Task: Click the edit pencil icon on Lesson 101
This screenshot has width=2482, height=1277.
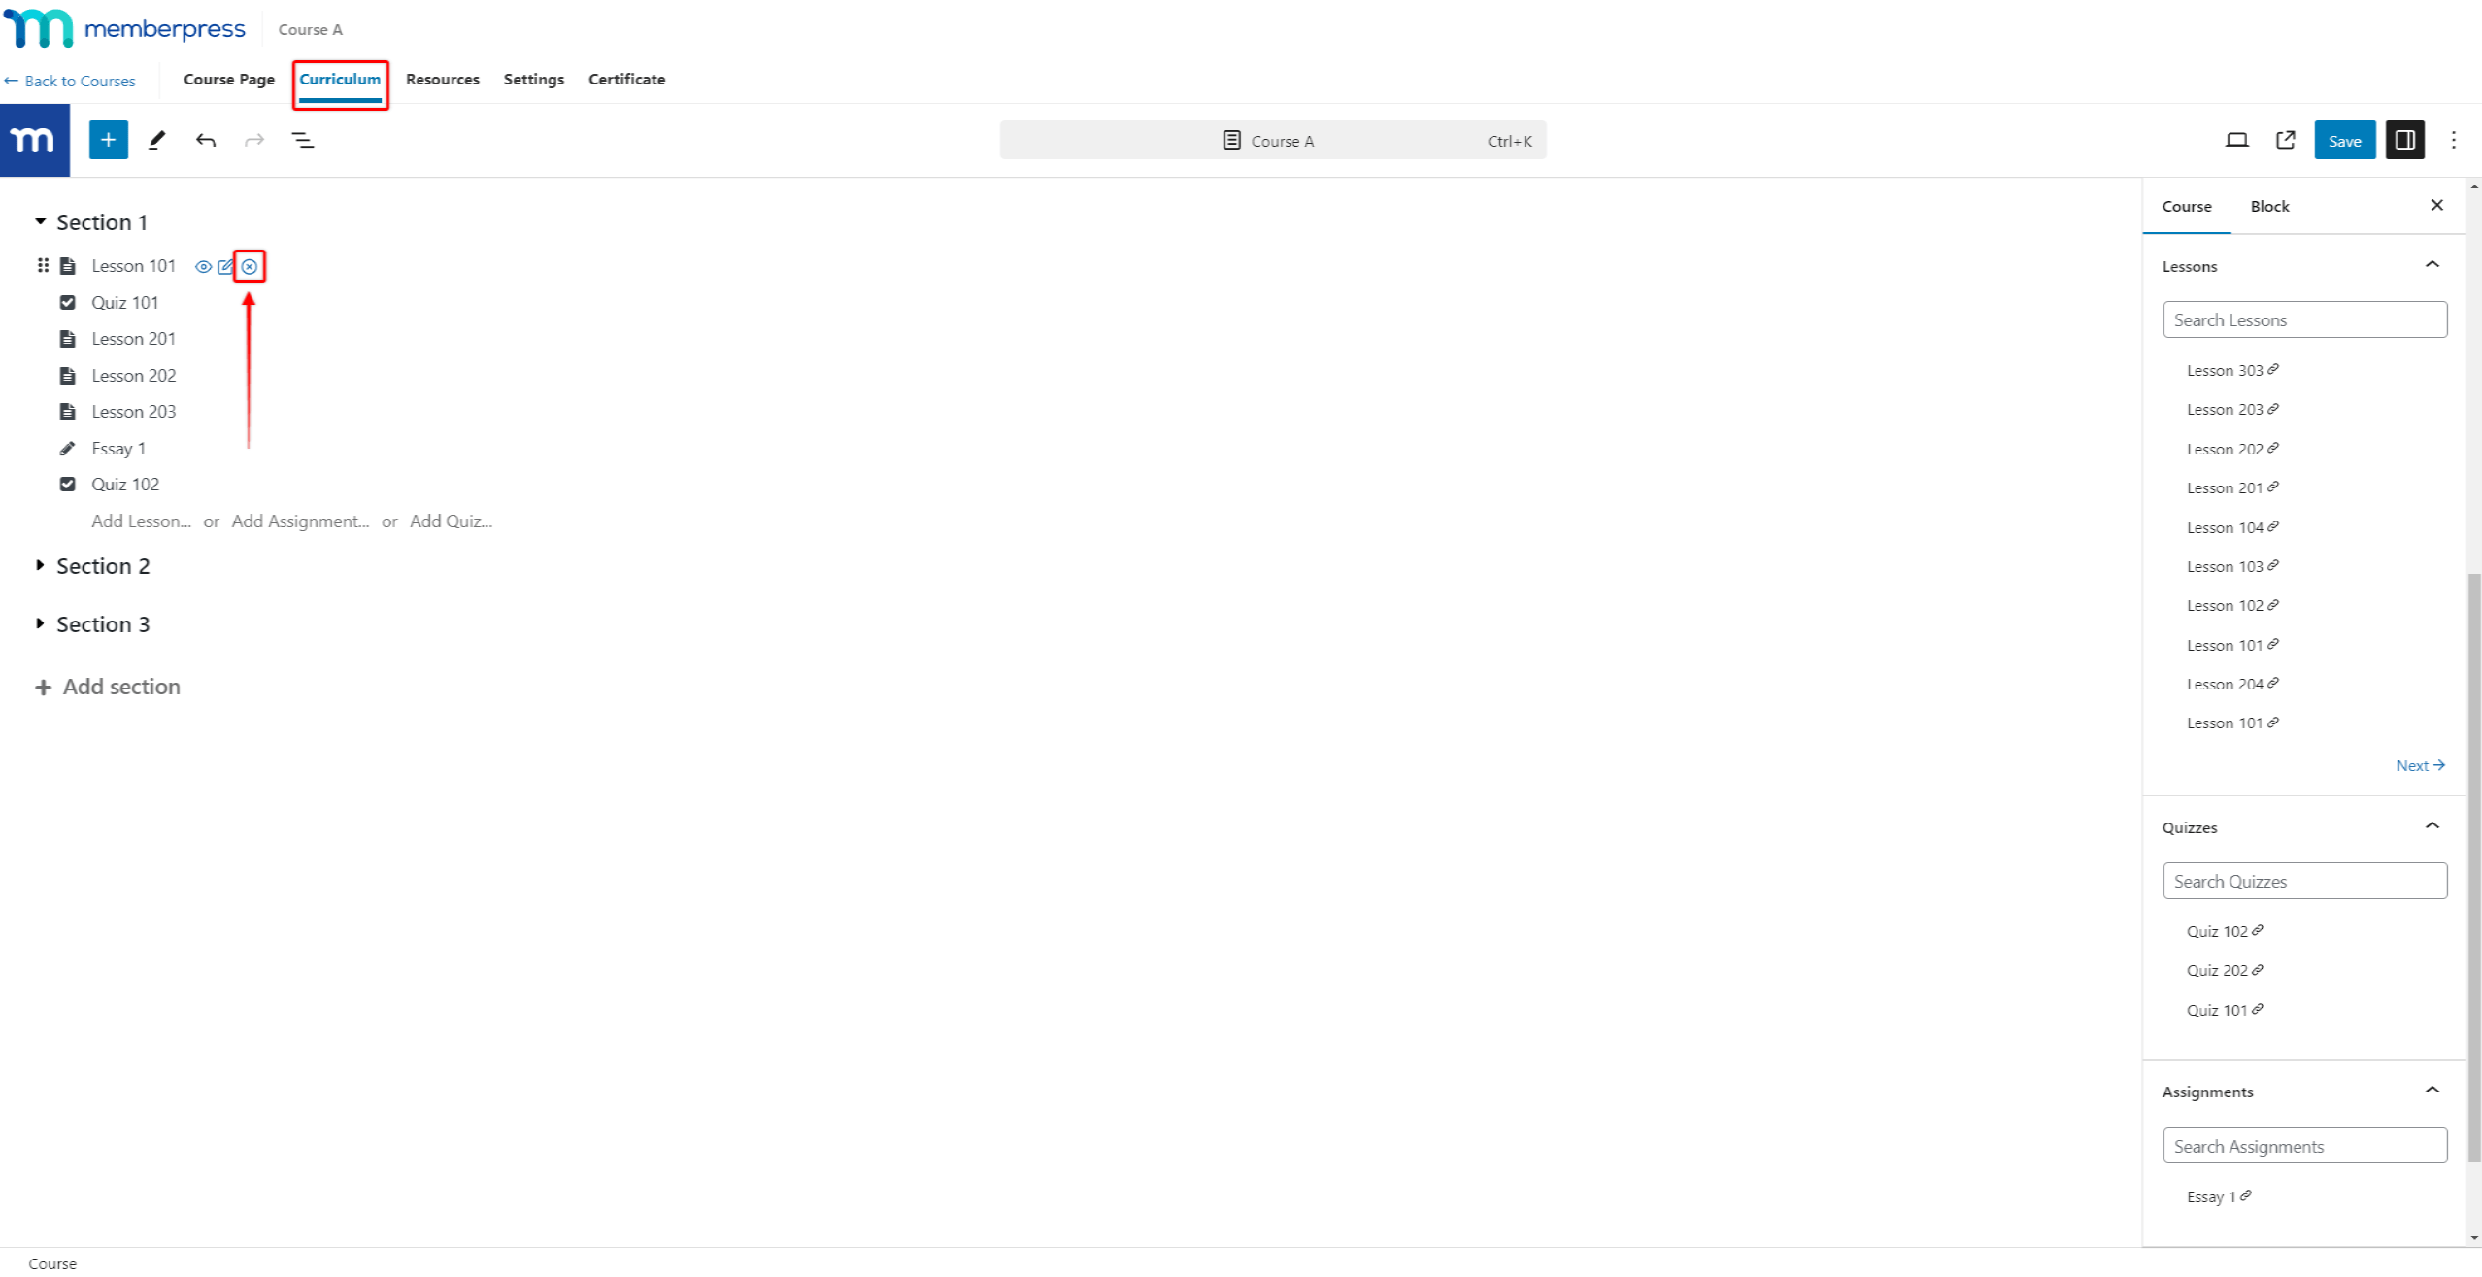Action: point(224,265)
